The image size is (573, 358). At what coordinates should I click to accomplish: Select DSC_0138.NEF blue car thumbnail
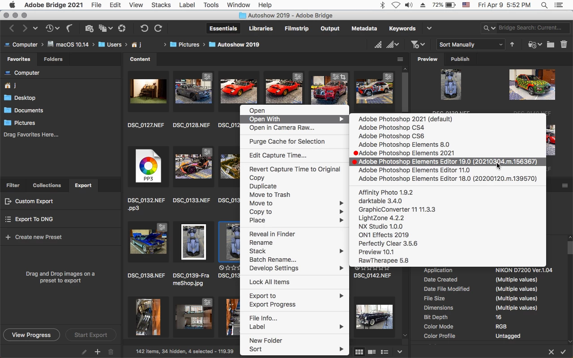pos(148,242)
